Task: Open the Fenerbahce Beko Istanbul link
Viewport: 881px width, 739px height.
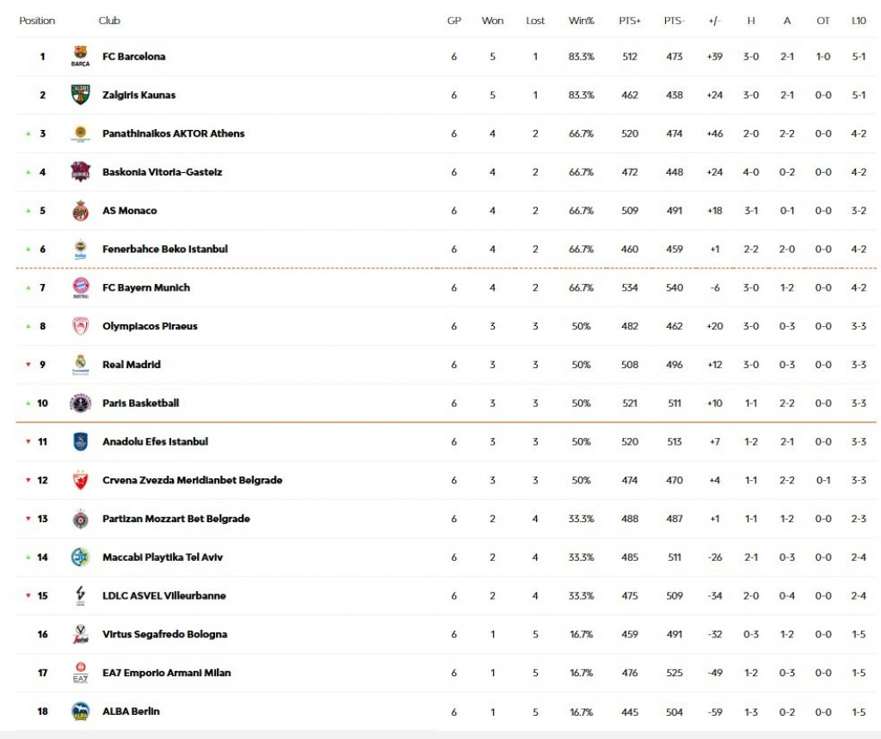Action: click(164, 249)
